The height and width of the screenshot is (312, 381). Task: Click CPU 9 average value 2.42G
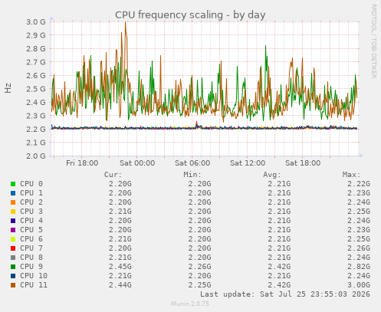tap(279, 267)
